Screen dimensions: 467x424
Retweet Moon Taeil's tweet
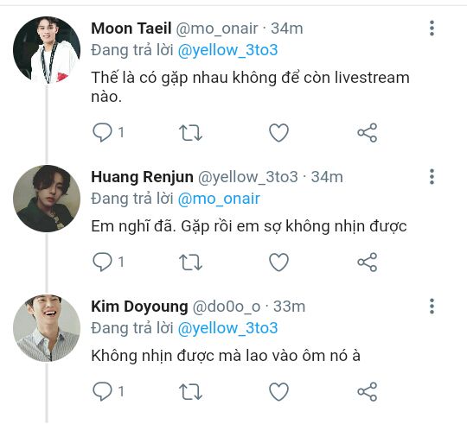pyautogui.click(x=190, y=133)
